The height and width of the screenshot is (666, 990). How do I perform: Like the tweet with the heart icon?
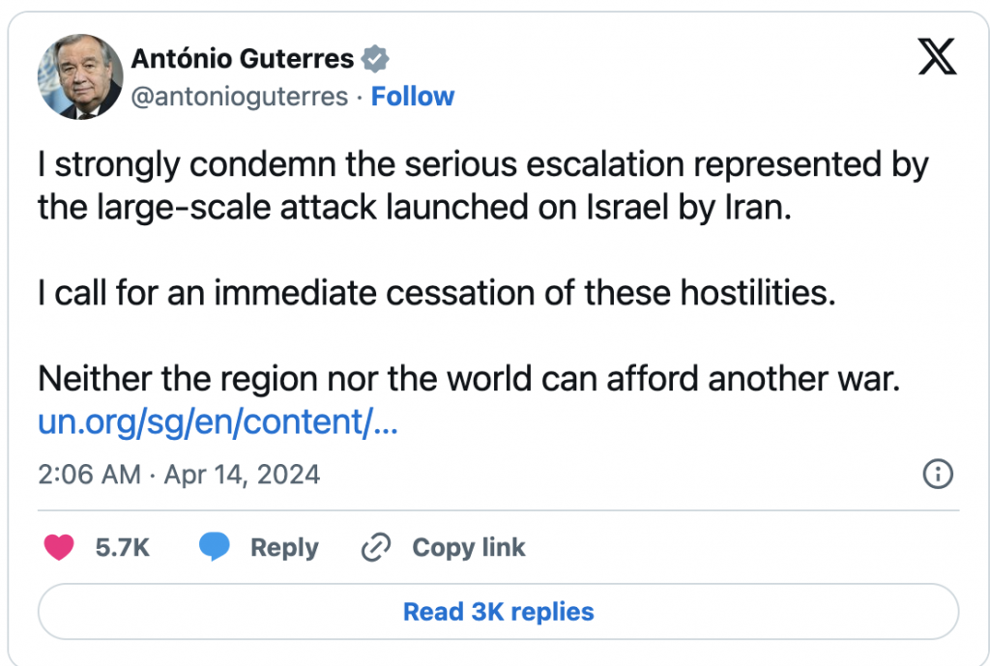coord(60,547)
